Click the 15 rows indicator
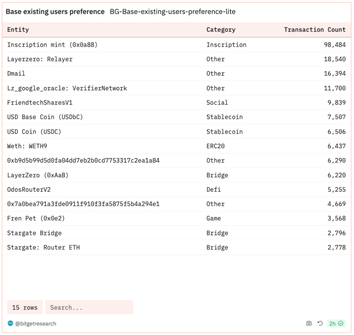This screenshot has width=354, height=335. click(x=25, y=307)
